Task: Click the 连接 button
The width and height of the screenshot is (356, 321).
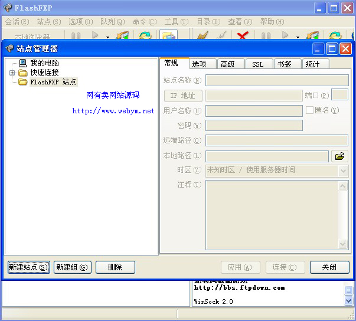Action: click(x=285, y=267)
